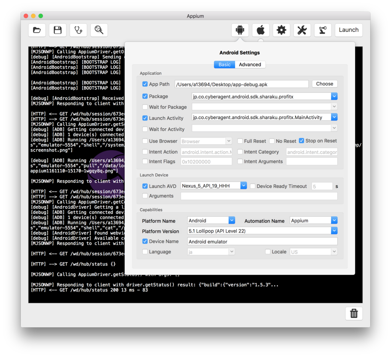Toggle the Package checkbox
This screenshot has height=357, width=391.
(145, 96)
